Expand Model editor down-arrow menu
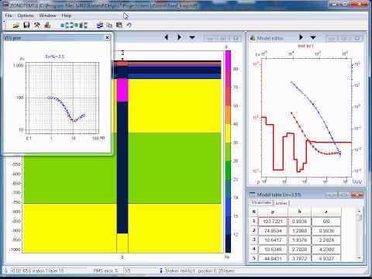 [x=313, y=38]
